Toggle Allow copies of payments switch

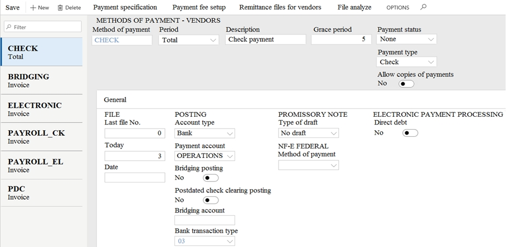tap(406, 84)
